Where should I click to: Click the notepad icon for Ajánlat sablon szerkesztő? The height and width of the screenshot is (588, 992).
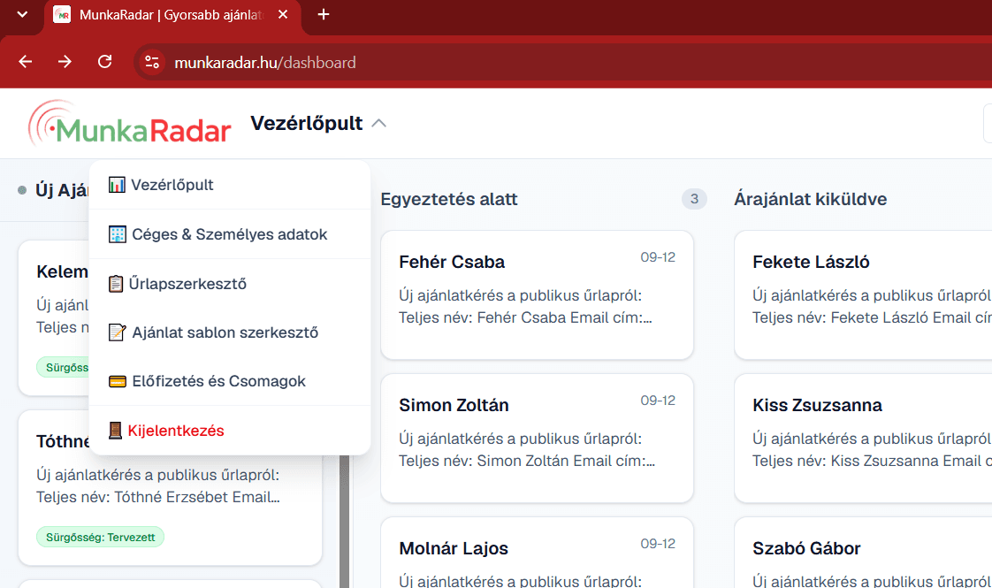pyautogui.click(x=117, y=332)
